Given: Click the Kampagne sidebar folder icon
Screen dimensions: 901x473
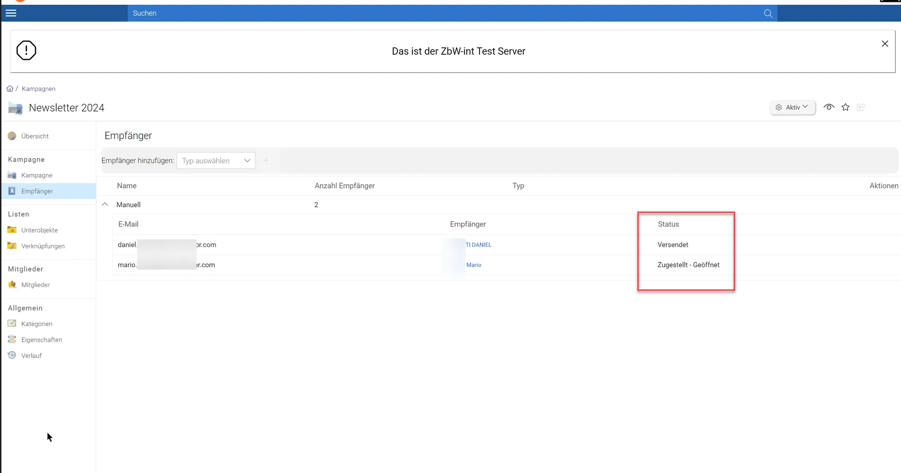Looking at the screenshot, I should click(x=12, y=175).
